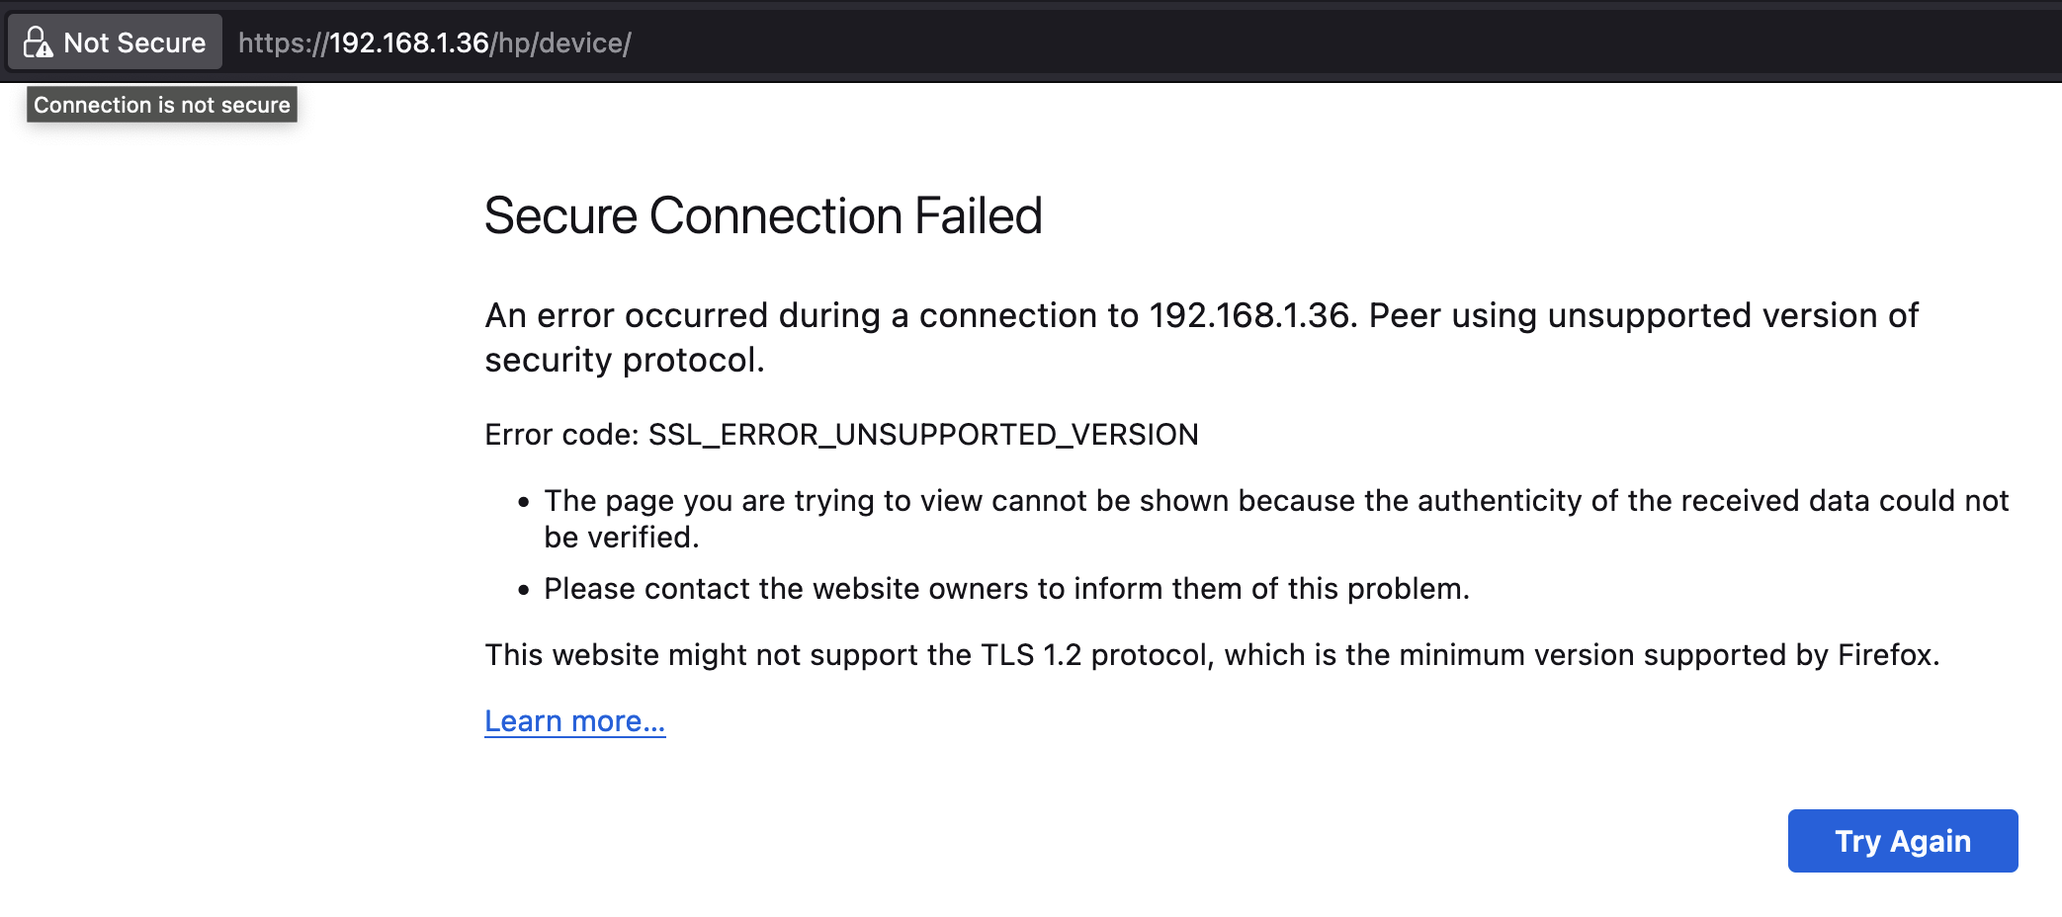Click the Secure Connection Failed heading
Image resolution: width=2062 pixels, height=917 pixels.
763,215
